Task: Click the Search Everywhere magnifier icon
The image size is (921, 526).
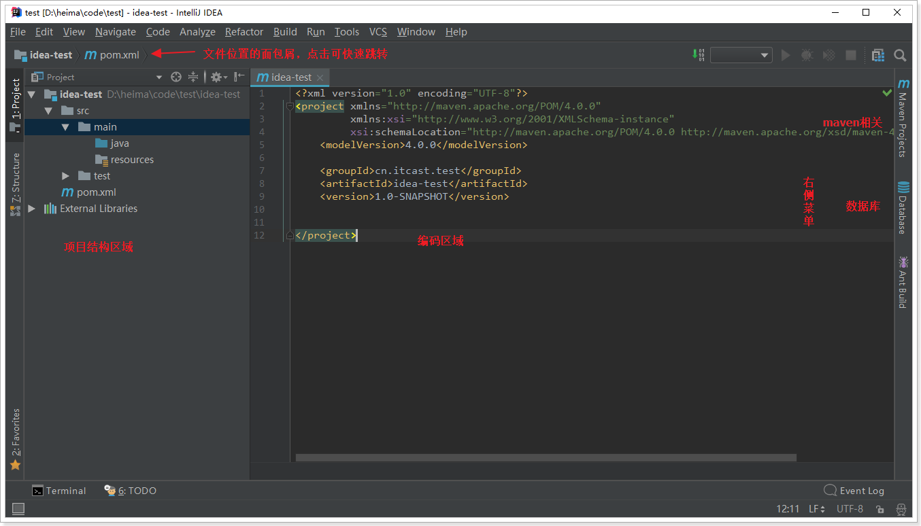Action: pos(900,55)
